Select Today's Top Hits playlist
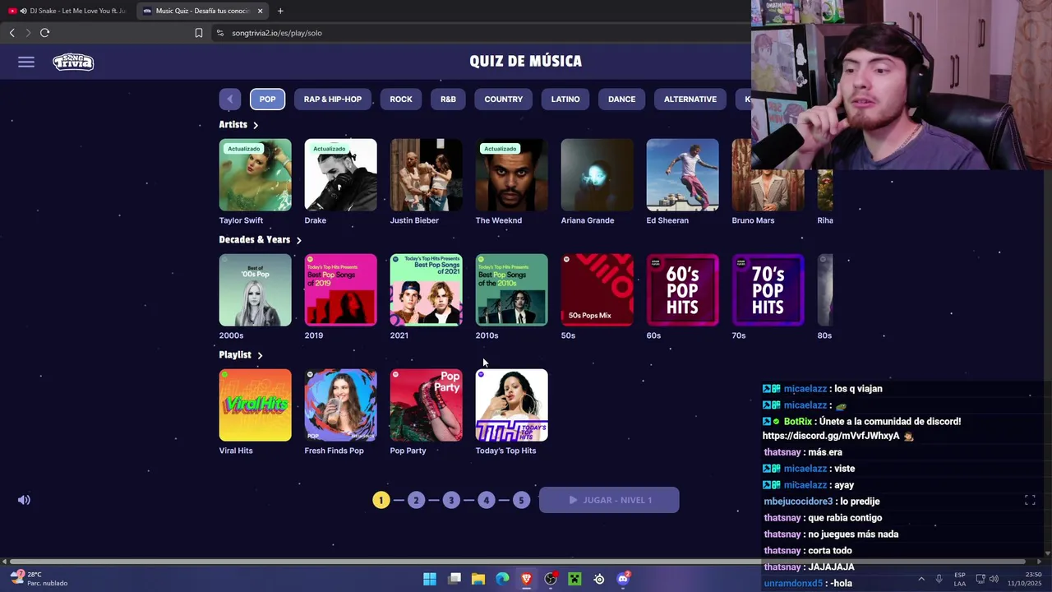 coord(512,405)
